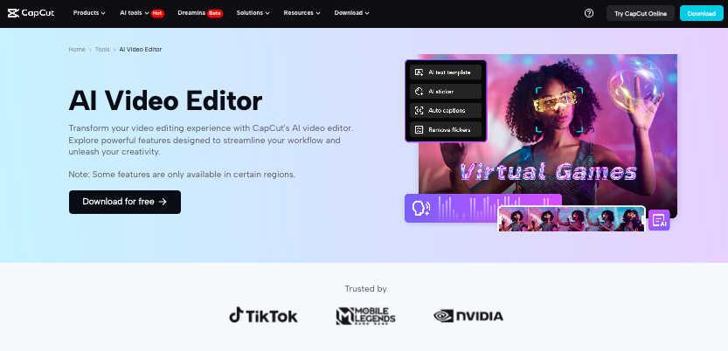728x351 pixels.
Task: Click the AI Video Editor heading
Action: [165, 100]
